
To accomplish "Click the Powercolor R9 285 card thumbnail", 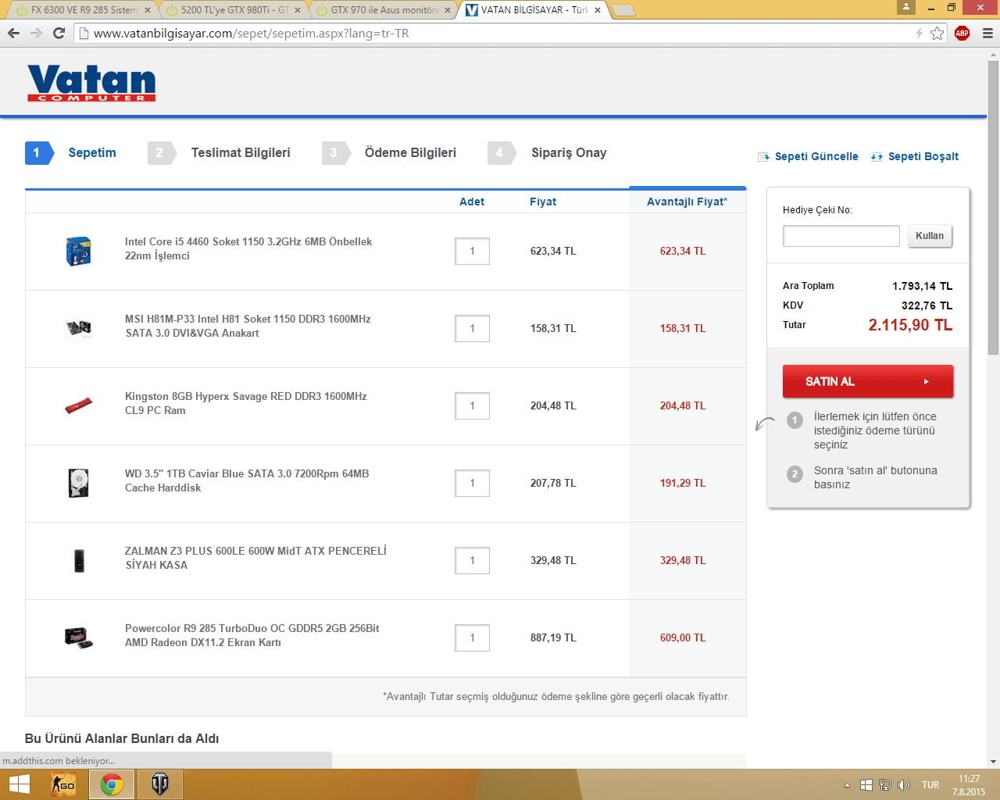I will click(79, 637).
